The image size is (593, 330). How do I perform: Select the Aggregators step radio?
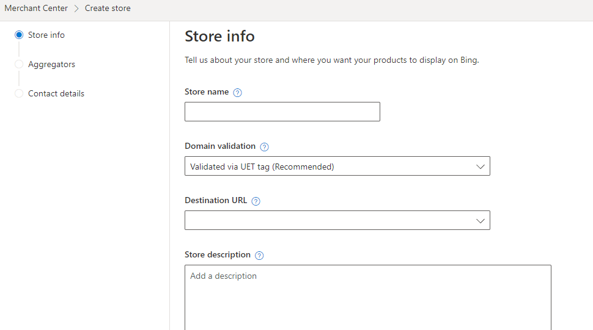coord(19,64)
